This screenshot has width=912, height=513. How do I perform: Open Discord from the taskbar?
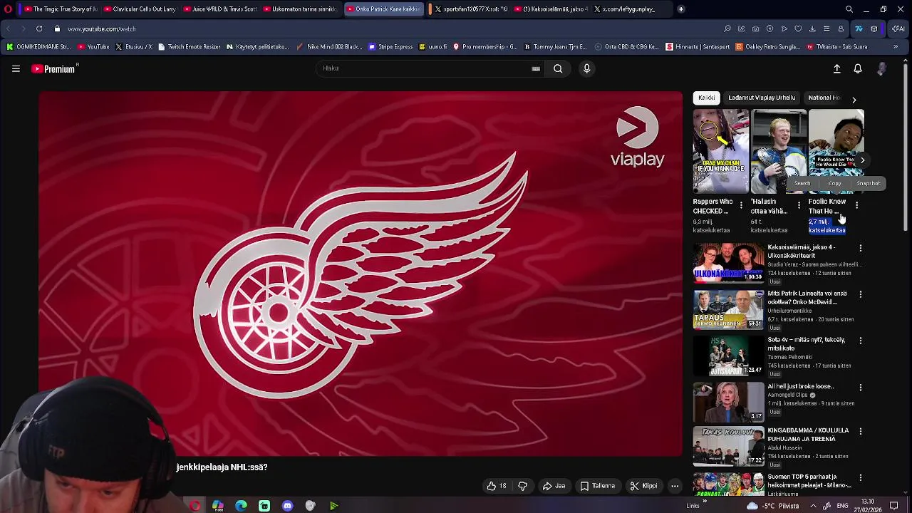click(287, 506)
